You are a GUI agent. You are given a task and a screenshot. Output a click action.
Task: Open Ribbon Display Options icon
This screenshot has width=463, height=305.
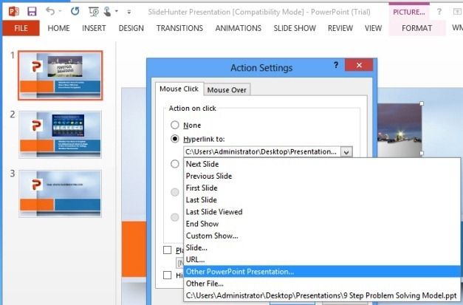point(457,12)
